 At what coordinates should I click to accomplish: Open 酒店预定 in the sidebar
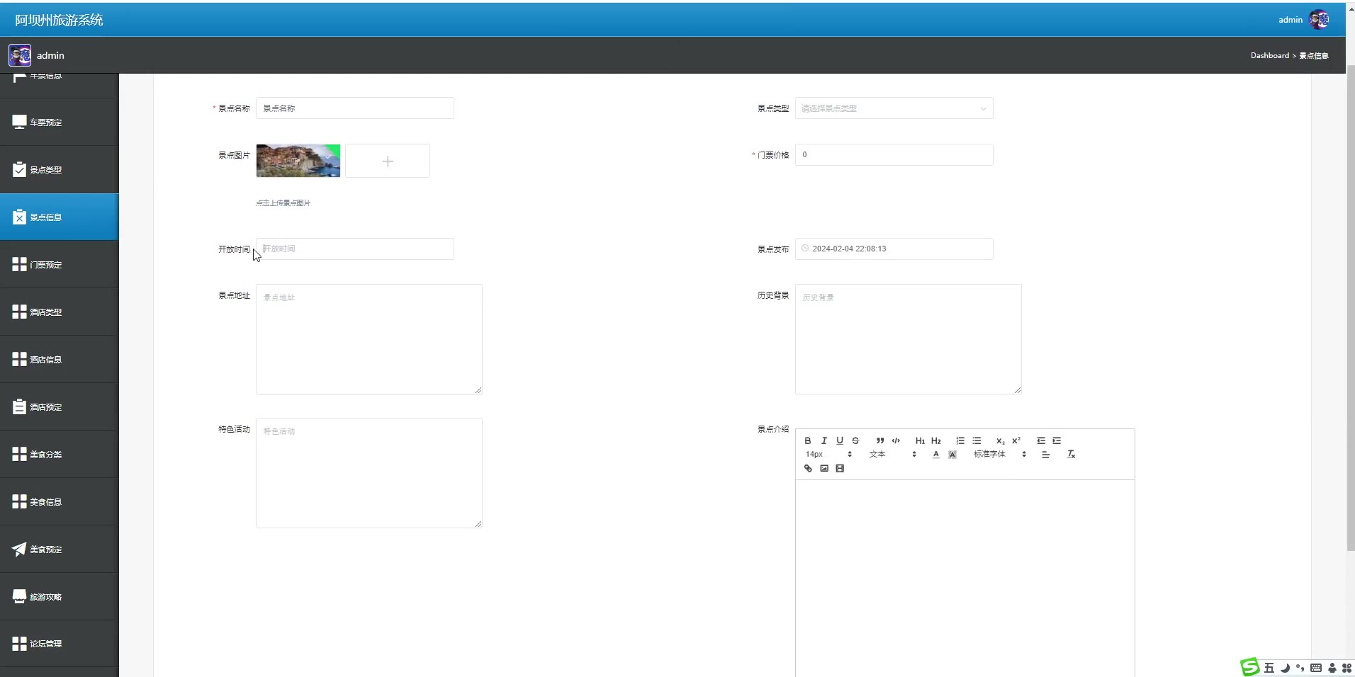pos(60,407)
